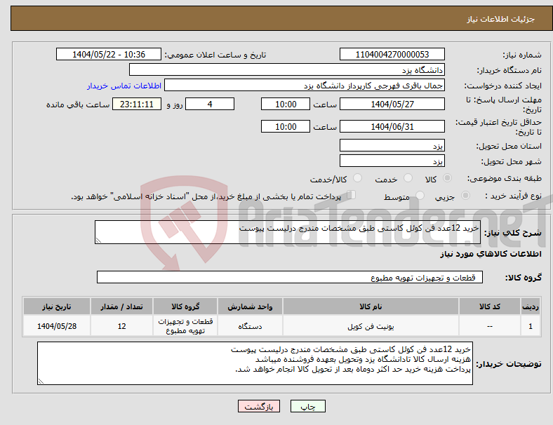Select the خدمت radio button
Image resolution: width=553 pixels, height=425 pixels.
click(x=408, y=178)
